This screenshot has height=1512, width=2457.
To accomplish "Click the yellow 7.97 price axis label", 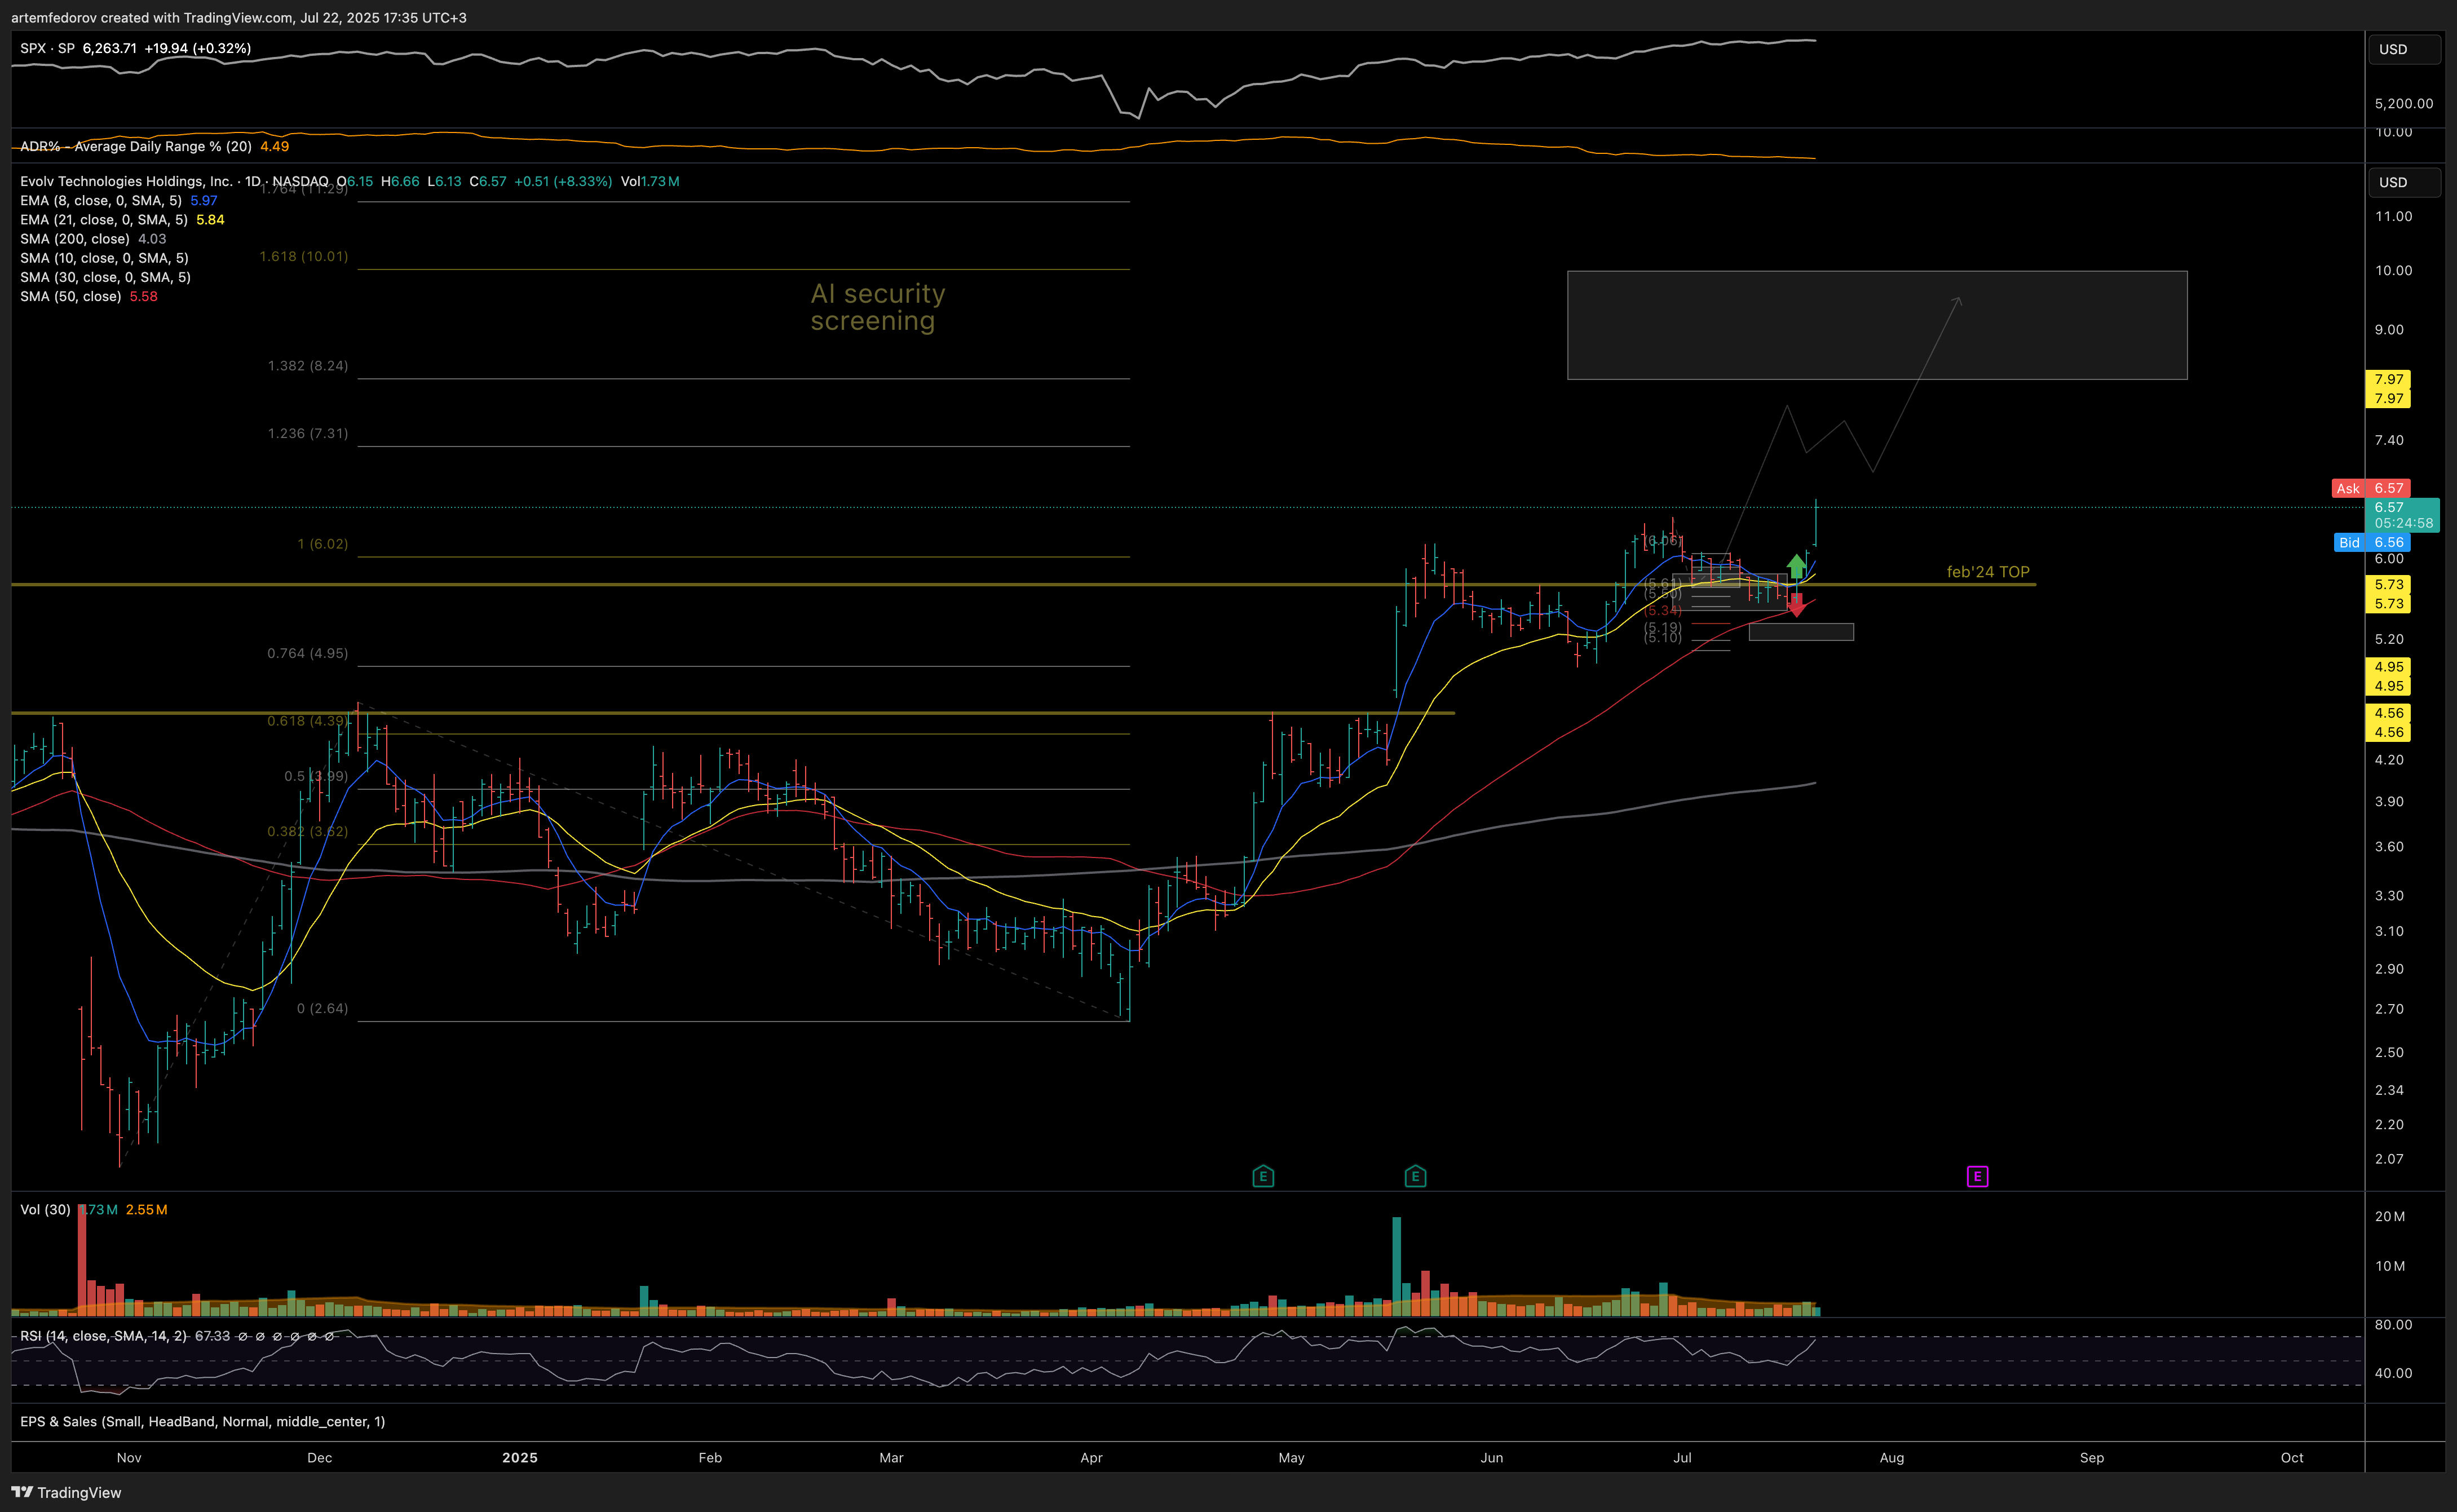I will [x=2388, y=379].
